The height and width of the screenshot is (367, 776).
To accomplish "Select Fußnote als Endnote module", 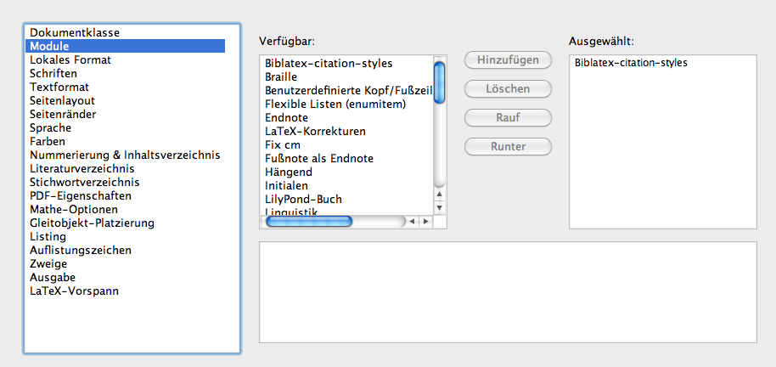I will tap(346, 159).
